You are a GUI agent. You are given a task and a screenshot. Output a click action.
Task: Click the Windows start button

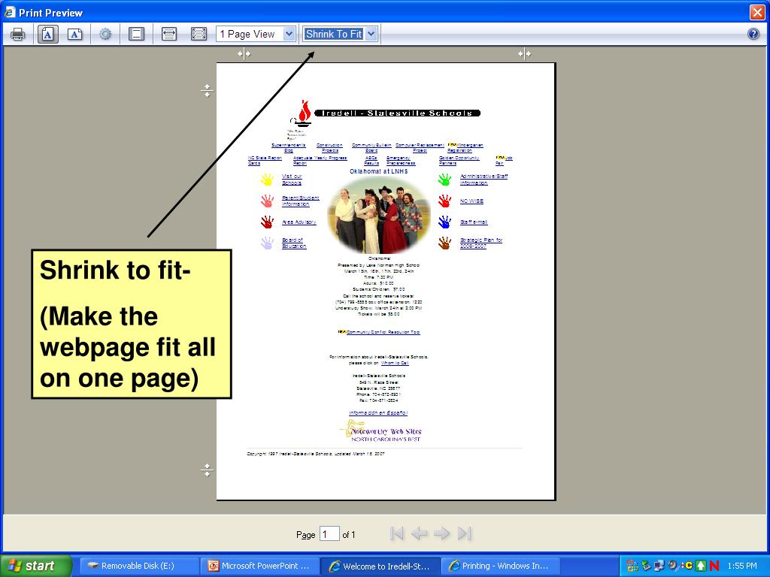35,566
